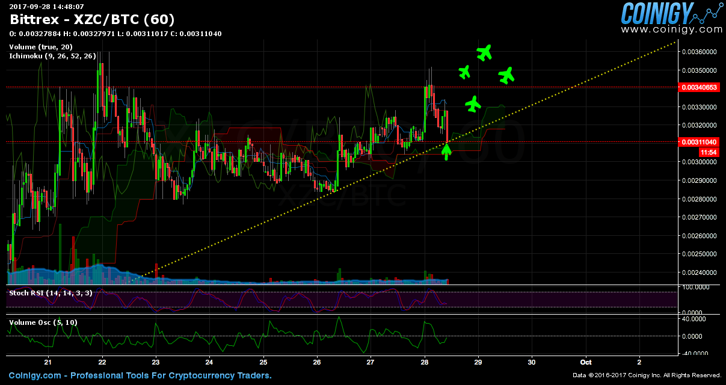Click the red 0.00311040 current price flag
The width and height of the screenshot is (726, 385).
[699, 142]
